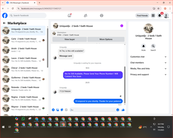This screenshot has width=173, height=138.
Task: Open conversation info purple icon
Action: click(122, 26)
